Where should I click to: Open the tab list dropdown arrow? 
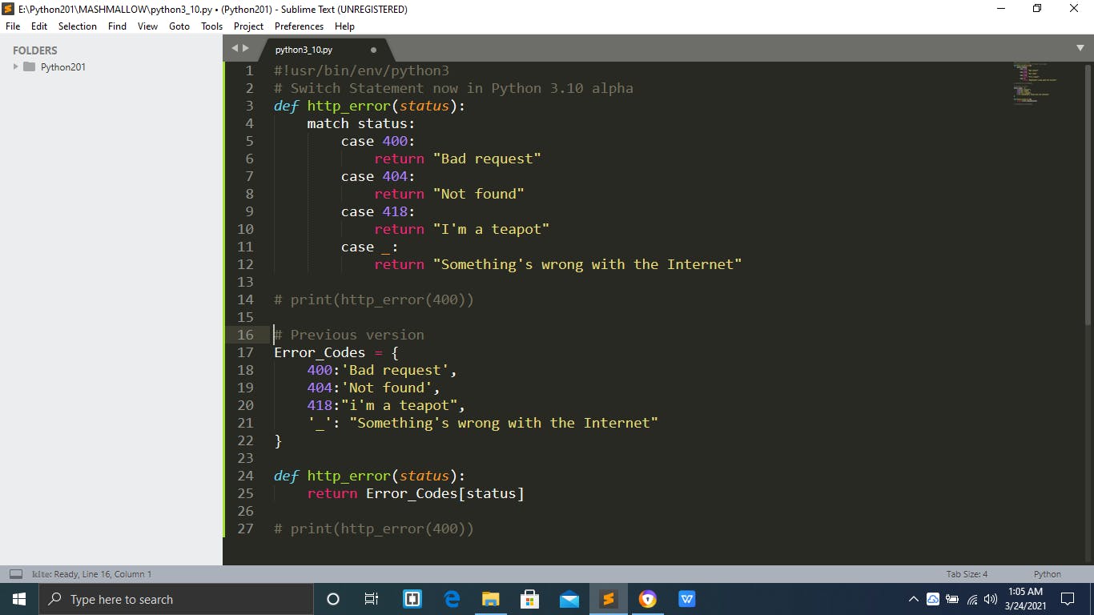pos(1080,48)
